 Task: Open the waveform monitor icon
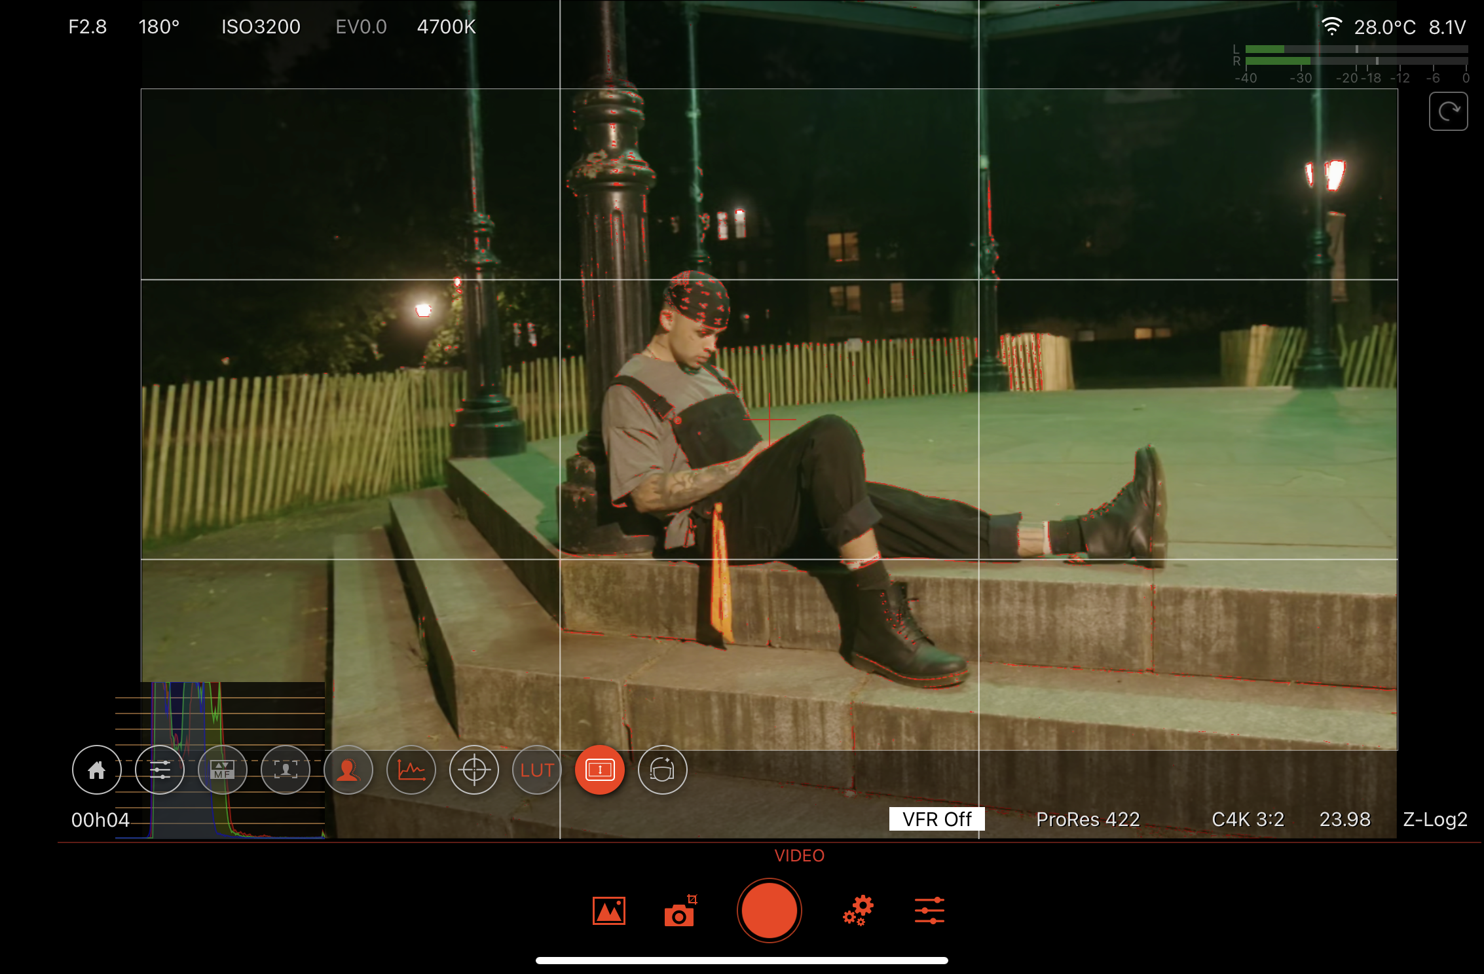tap(411, 770)
